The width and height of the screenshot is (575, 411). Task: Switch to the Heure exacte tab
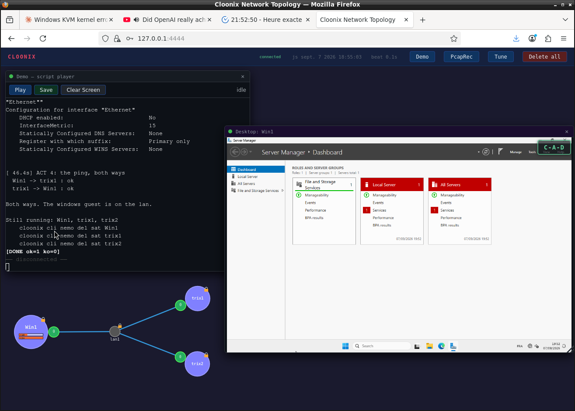[266, 20]
